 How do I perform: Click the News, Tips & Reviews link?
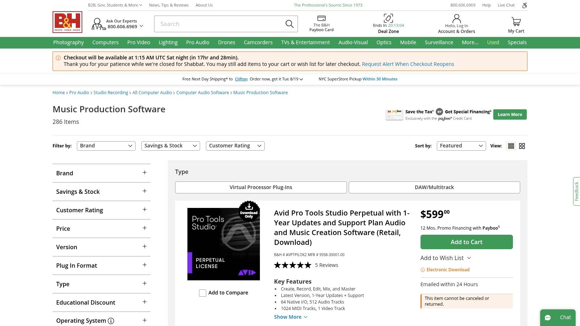tap(169, 5)
